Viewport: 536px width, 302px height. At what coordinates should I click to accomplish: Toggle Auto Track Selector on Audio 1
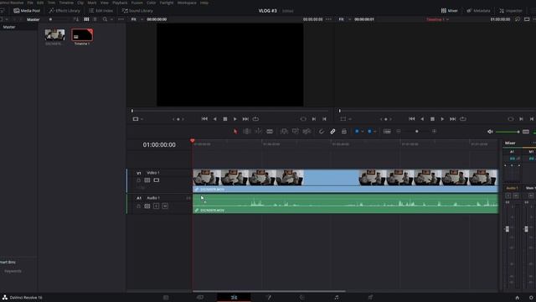tap(147, 206)
